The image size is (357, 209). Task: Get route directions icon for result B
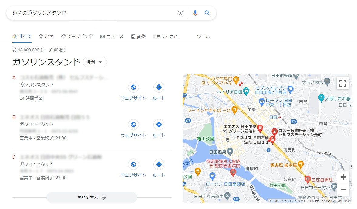159,125
